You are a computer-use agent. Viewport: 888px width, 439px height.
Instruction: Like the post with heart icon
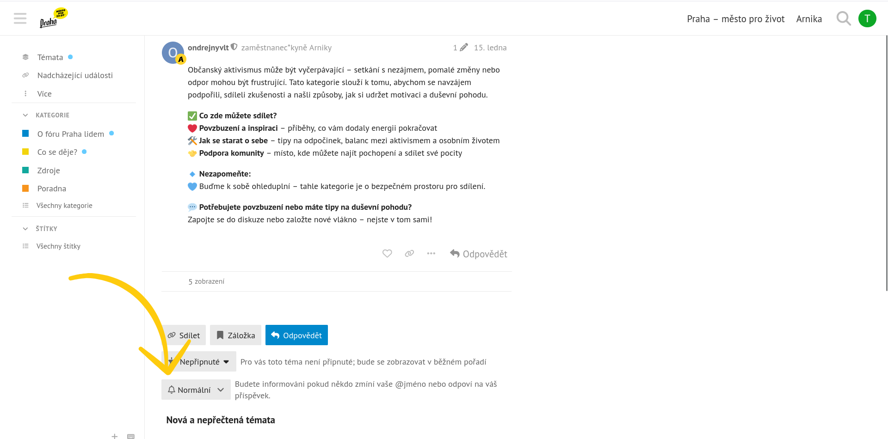[387, 254]
